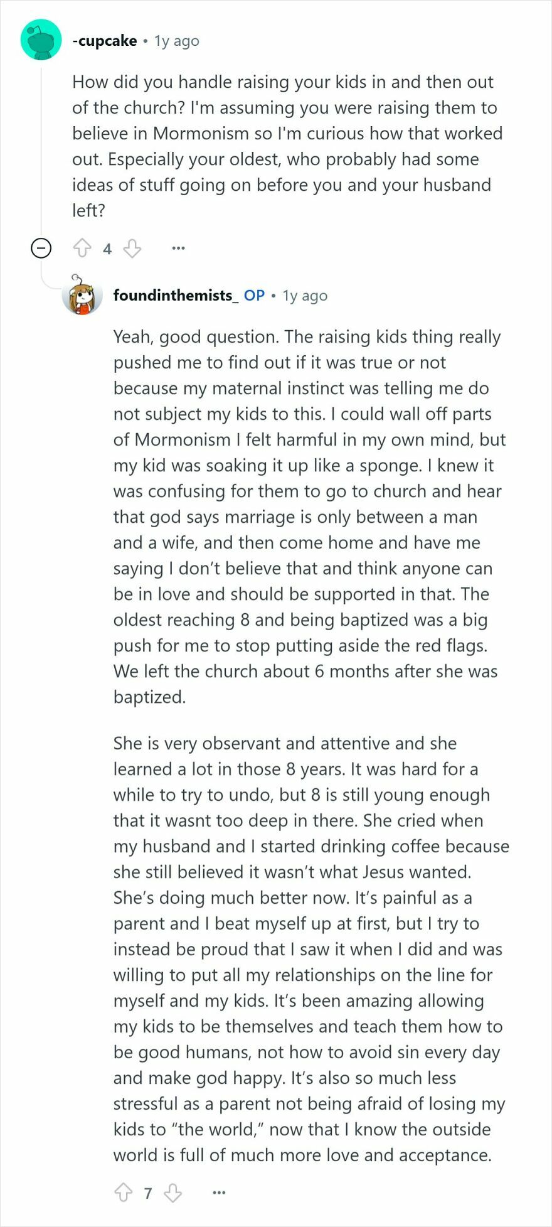Viewport: 552px width, 1227px height.
Task: Click the vote count showing 7
Action: pyautogui.click(x=148, y=1192)
